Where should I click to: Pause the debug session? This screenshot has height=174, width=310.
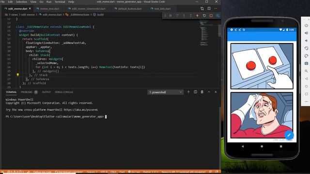tap(170, 15)
